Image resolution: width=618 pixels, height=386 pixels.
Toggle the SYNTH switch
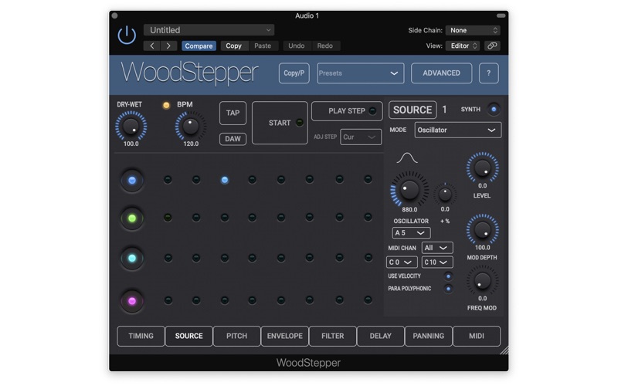494,110
